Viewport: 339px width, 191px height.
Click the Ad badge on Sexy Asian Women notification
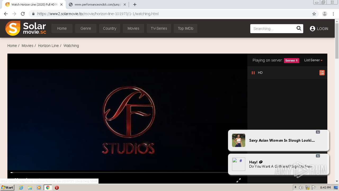click(x=318, y=132)
